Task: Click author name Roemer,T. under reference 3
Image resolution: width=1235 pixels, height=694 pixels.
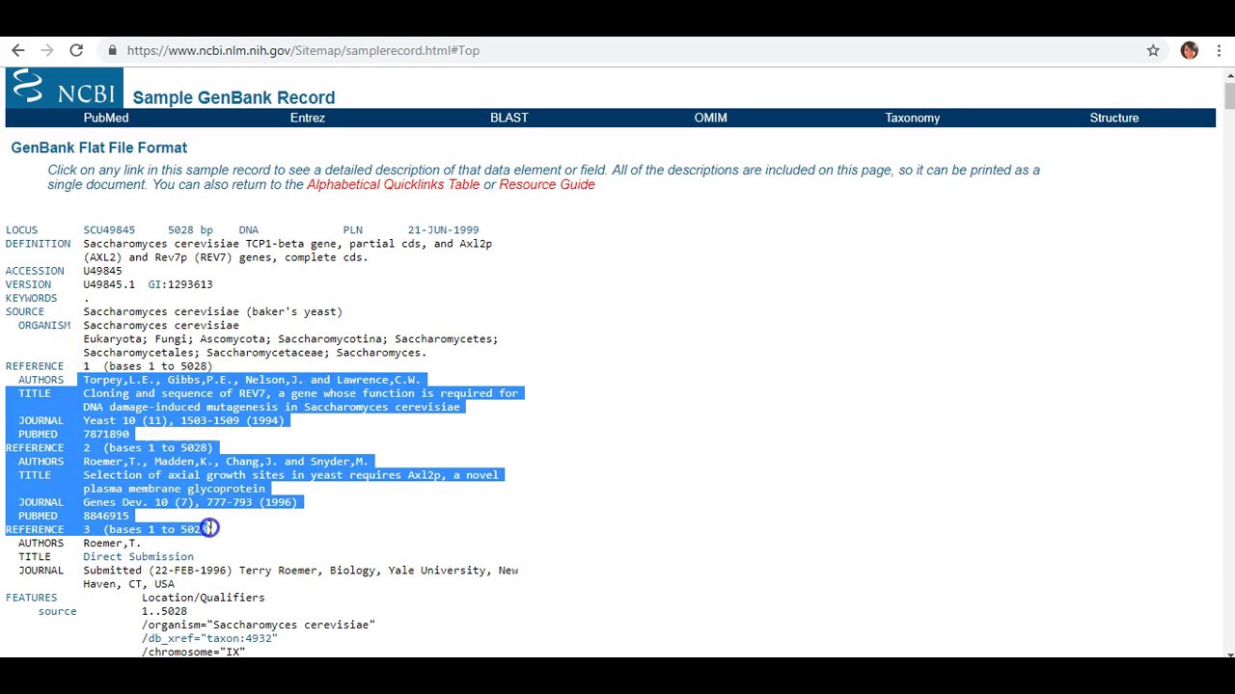Action: point(112,543)
